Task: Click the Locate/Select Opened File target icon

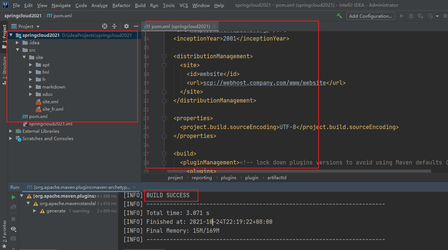Action: point(105,26)
